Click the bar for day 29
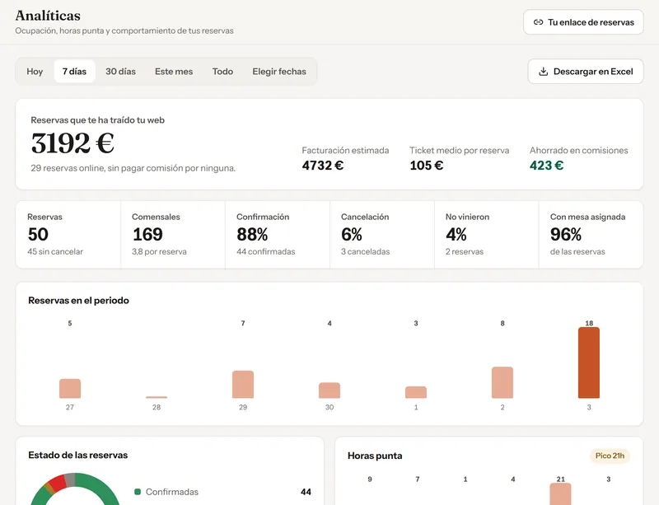The image size is (659, 505). pyautogui.click(x=243, y=385)
